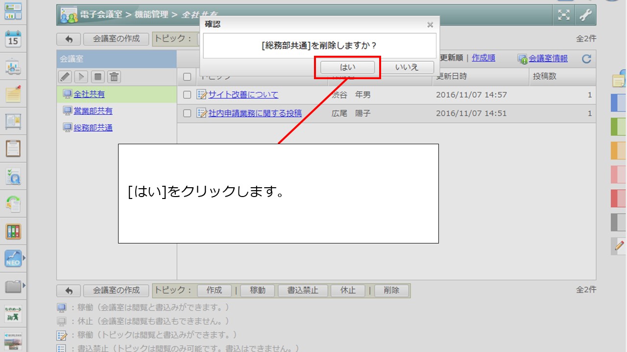The image size is (627, 352).
Task: Expand the arrow beside the NEO icon
Action: 24,258
